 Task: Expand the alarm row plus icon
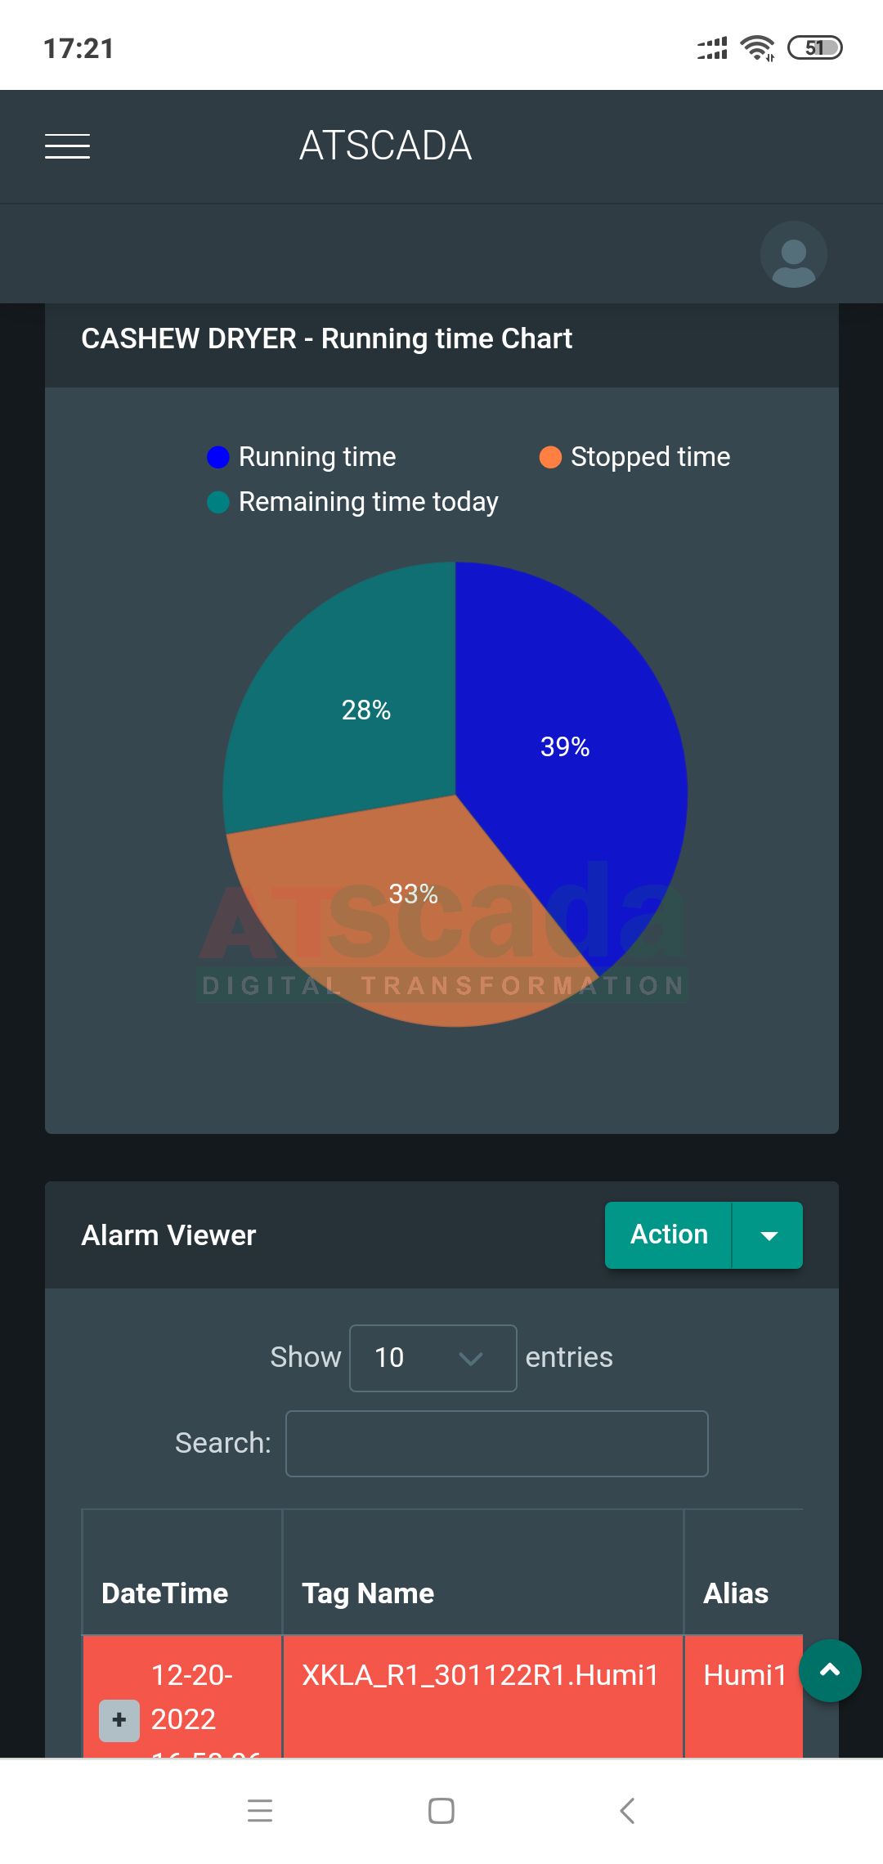119,1719
